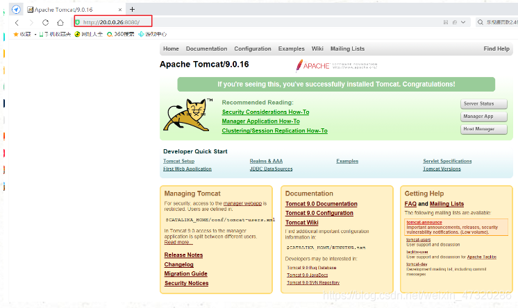Click the Tomcat cat mascot image
Image resolution: width=518 pixels, height=308 pixels.
pyautogui.click(x=188, y=115)
